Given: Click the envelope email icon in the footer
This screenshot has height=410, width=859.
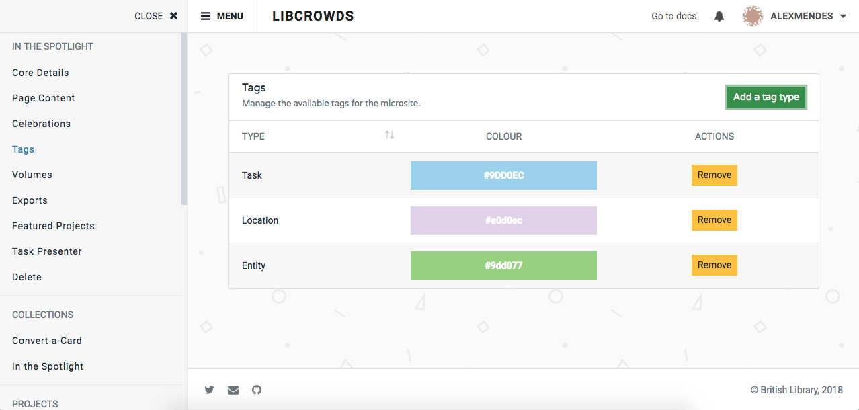Looking at the screenshot, I should tap(233, 390).
